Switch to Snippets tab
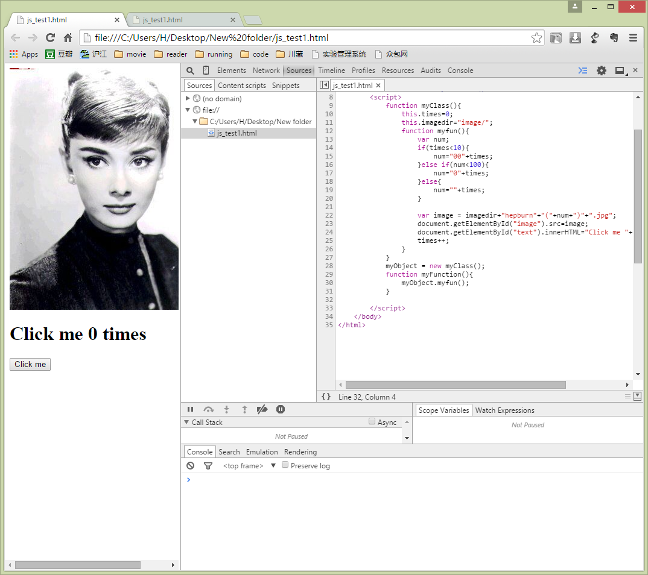The image size is (648, 575). click(x=285, y=86)
